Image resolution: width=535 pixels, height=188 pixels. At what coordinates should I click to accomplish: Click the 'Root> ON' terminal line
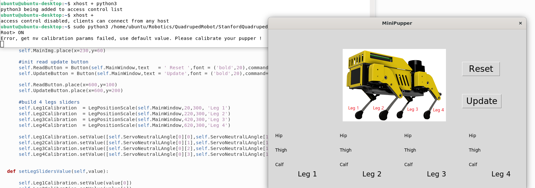point(12,33)
